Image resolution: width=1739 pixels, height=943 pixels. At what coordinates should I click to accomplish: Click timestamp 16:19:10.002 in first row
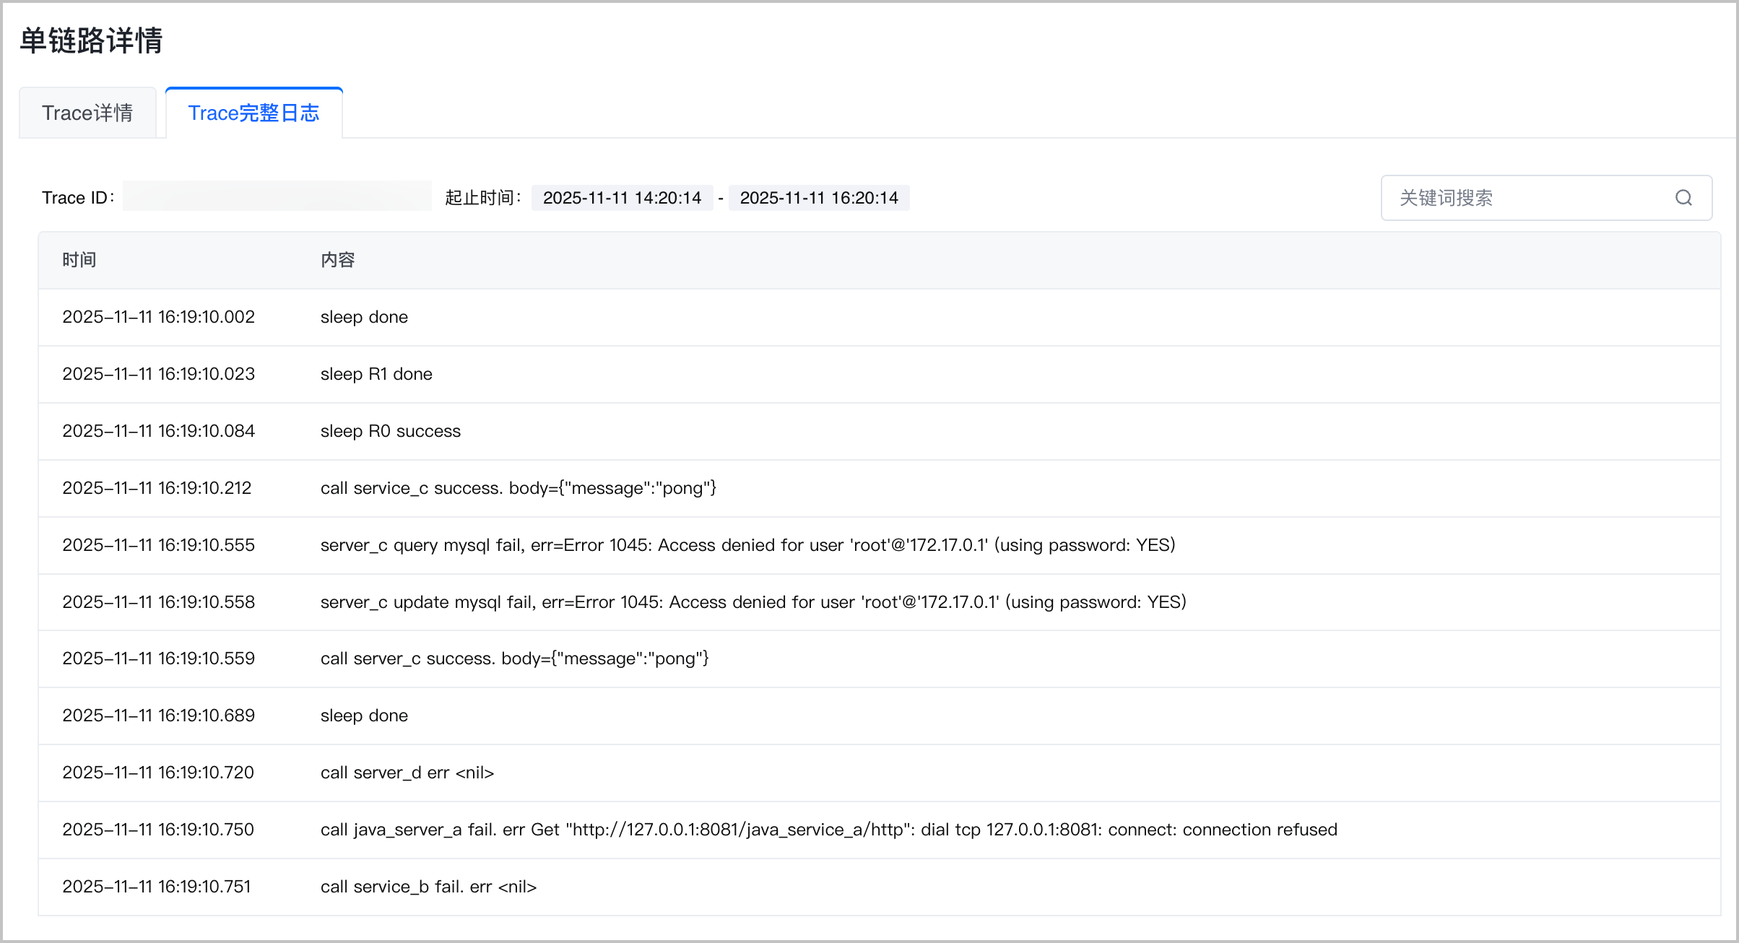159,317
